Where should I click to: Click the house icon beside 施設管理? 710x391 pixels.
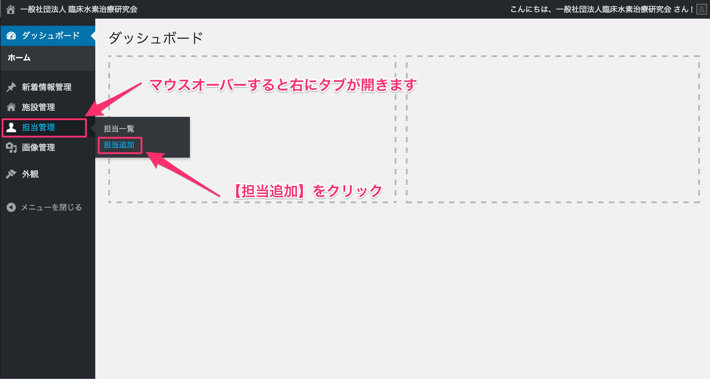11,107
